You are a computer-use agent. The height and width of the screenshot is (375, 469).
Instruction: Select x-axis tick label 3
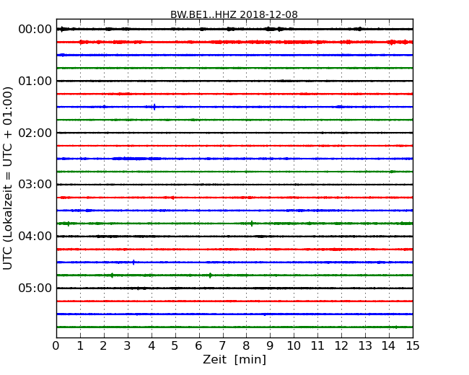pos(128,346)
